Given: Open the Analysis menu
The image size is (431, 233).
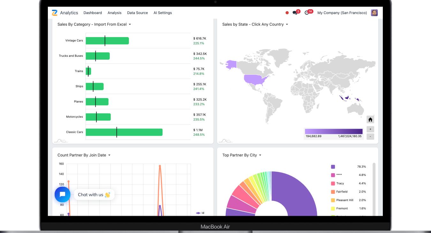Looking at the screenshot, I should 114,13.
